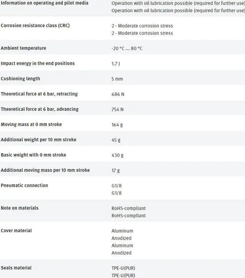Select the '430 g' basic weight value
245x278 pixels.
pyautogui.click(x=117, y=155)
